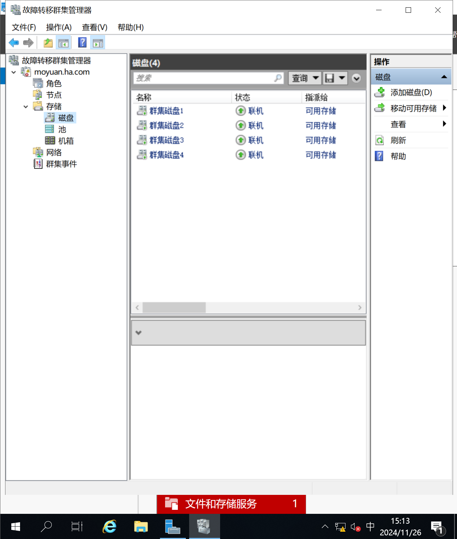This screenshot has width=457, height=539.
Task: Click the blue help question mark toolbar icon
Action: (82, 43)
